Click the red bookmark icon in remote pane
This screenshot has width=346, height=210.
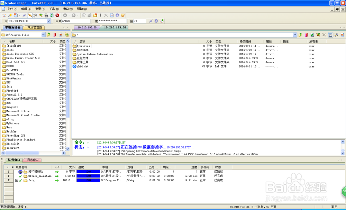[x=306, y=35]
